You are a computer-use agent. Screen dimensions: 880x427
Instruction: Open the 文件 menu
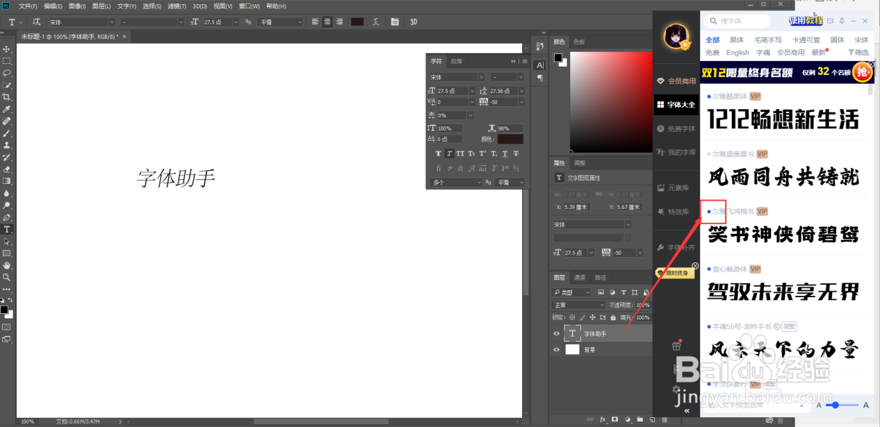pos(28,6)
